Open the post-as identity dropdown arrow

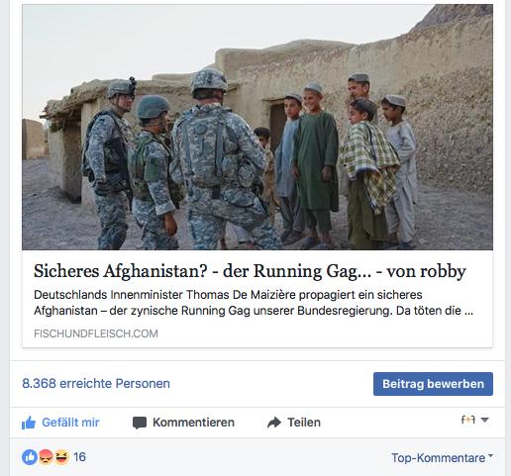tap(484, 420)
